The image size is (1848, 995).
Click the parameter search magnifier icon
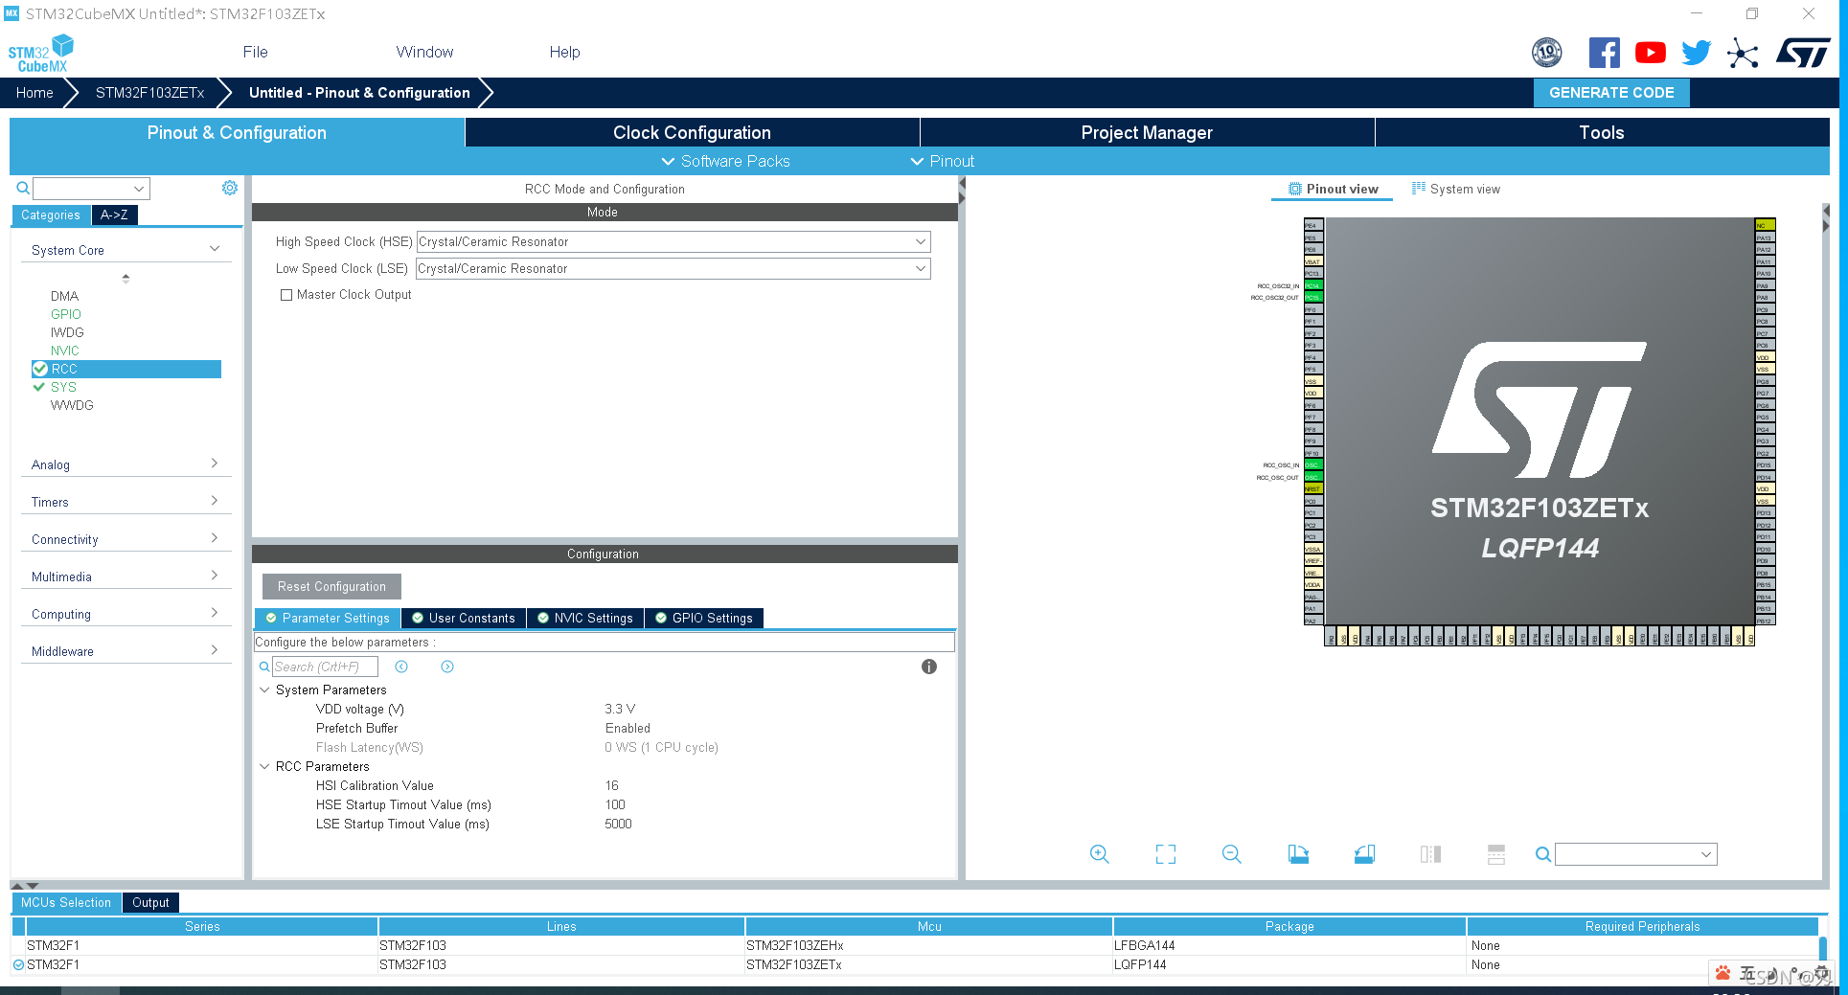[x=264, y=667]
